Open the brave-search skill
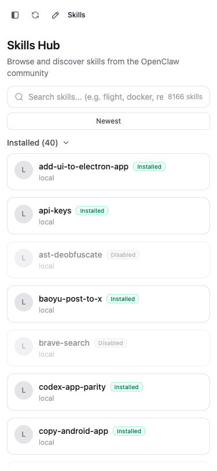This screenshot has width=217, height=471. coord(109,349)
